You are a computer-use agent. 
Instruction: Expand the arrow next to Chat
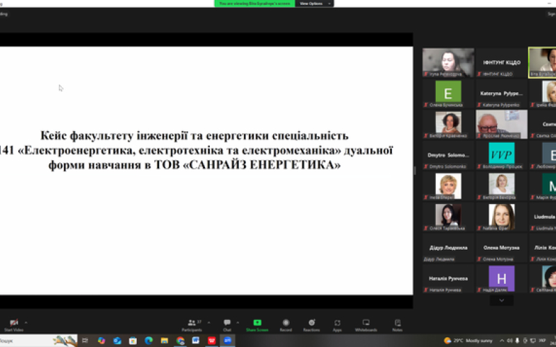[x=238, y=323]
